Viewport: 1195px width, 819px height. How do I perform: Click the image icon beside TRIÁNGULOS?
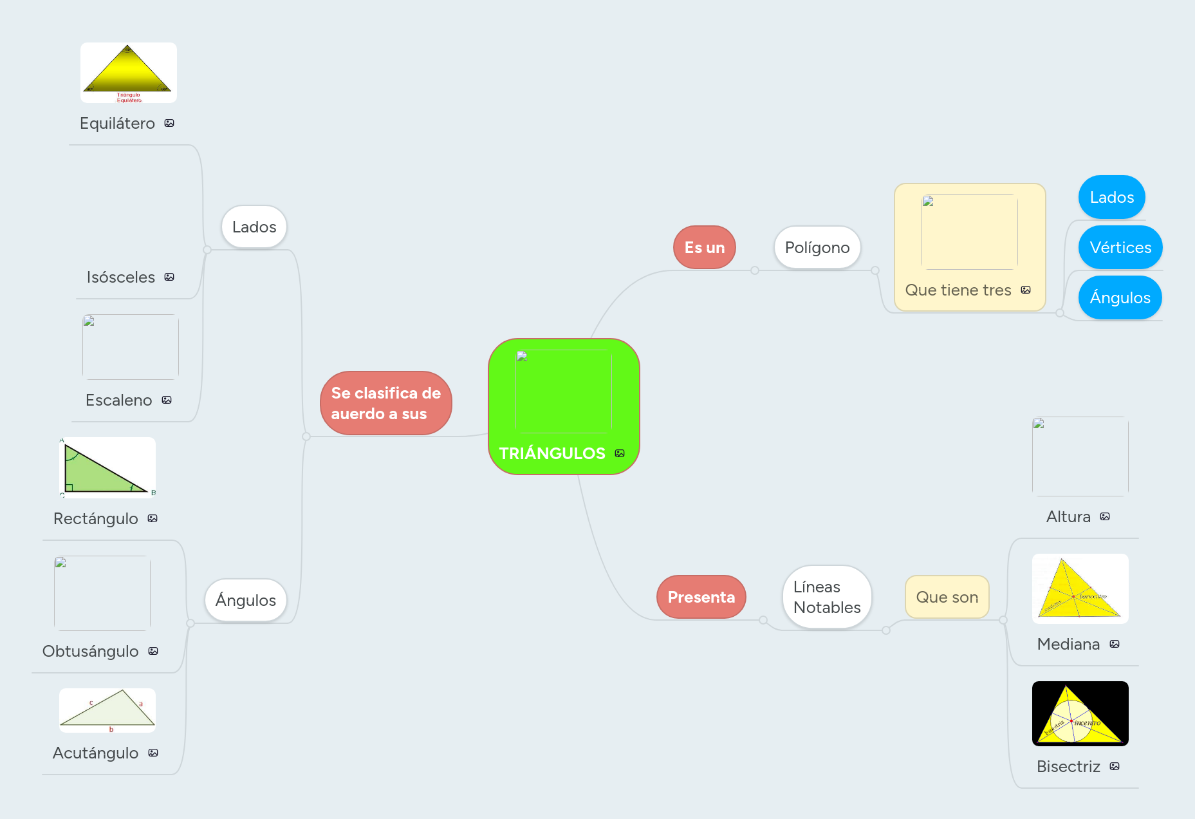point(620,453)
